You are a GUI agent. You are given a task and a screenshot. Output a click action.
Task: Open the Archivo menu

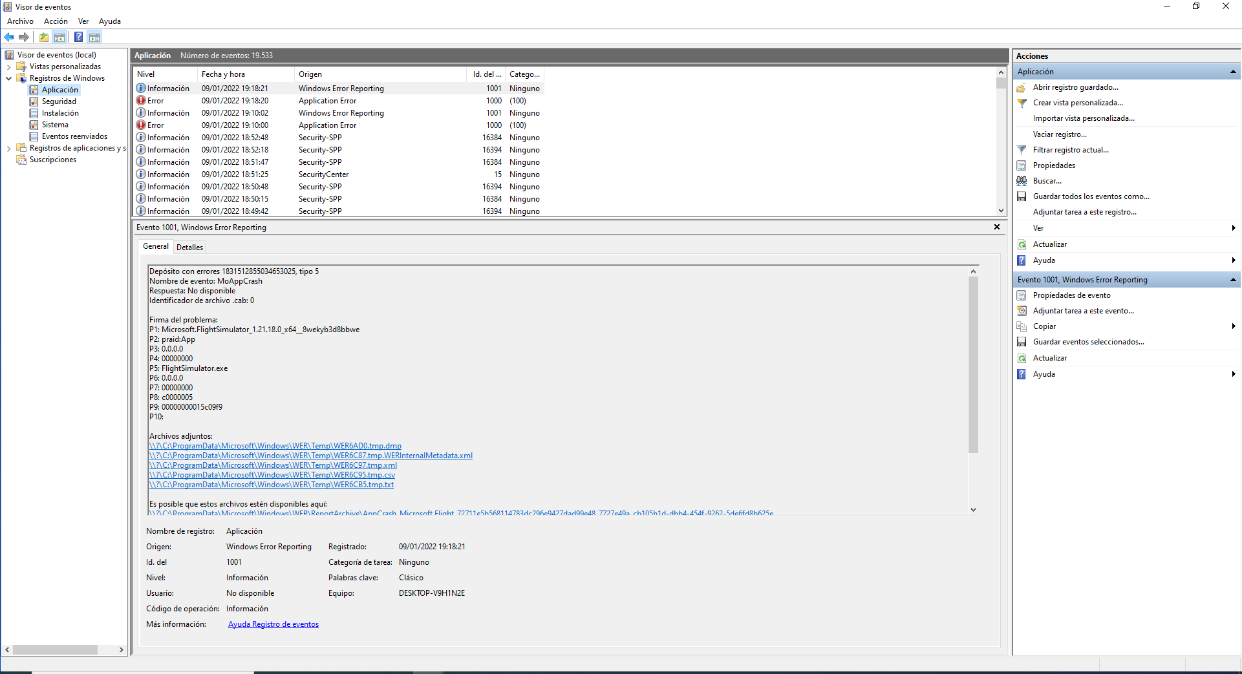20,21
